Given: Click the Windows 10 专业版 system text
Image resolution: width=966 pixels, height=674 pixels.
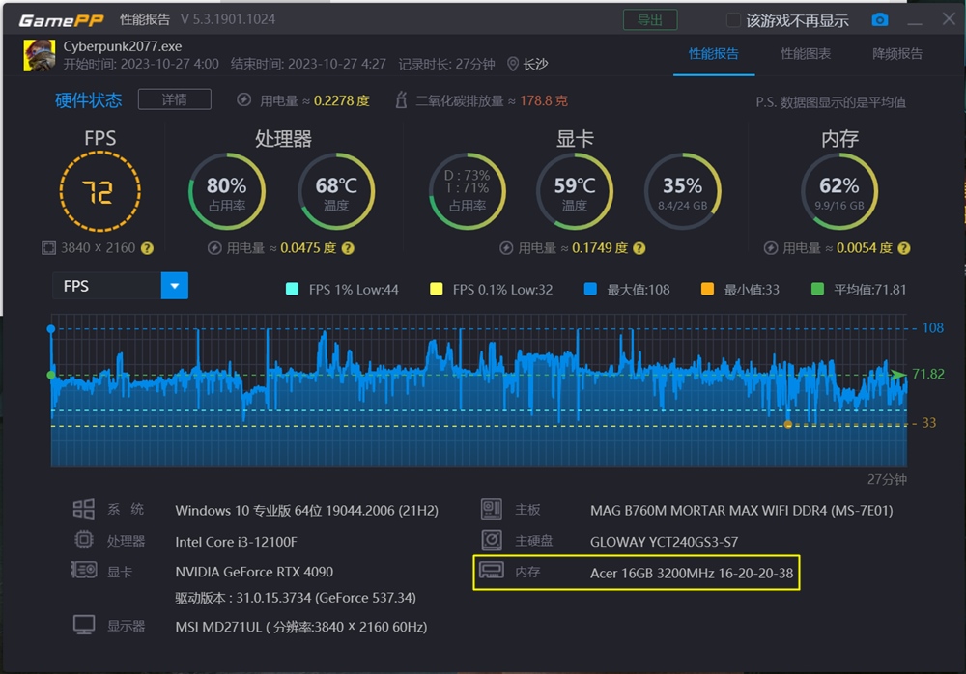Looking at the screenshot, I should click(x=307, y=510).
